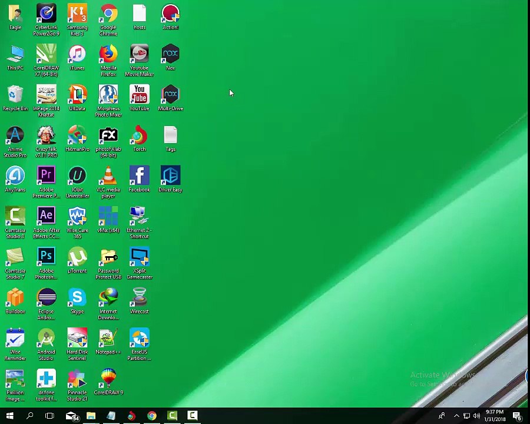
Task: Select the This PC icon
Action: [15, 54]
